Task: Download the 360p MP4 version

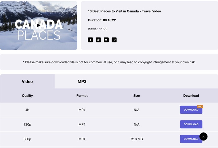Action: [189, 139]
